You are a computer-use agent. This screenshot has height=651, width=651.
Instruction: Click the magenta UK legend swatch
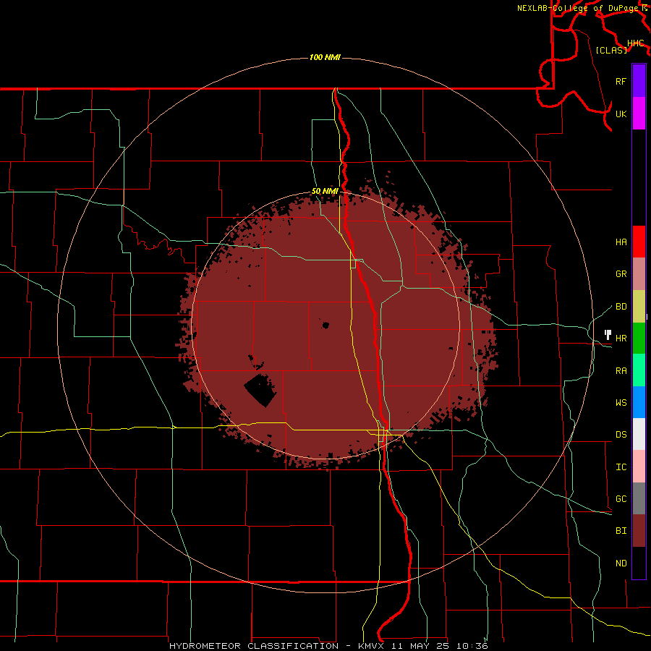[x=639, y=114]
